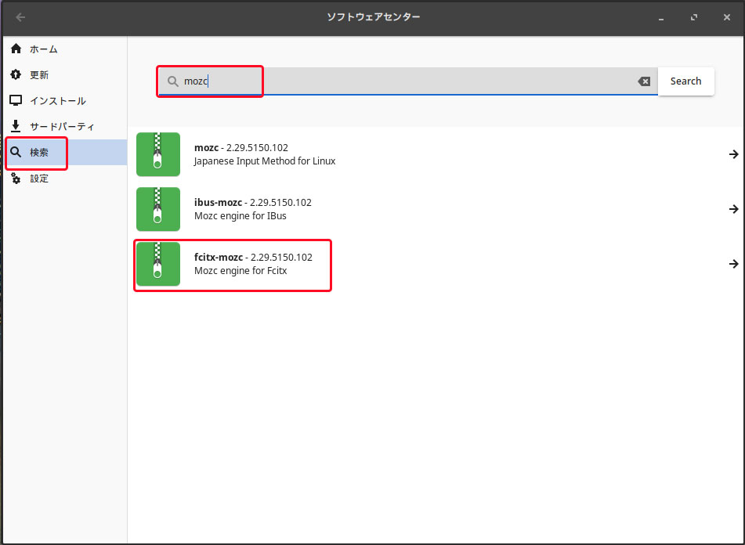Maximize the ソフトウェアセンター window
Viewport: 745px width, 545px height.
[693, 17]
